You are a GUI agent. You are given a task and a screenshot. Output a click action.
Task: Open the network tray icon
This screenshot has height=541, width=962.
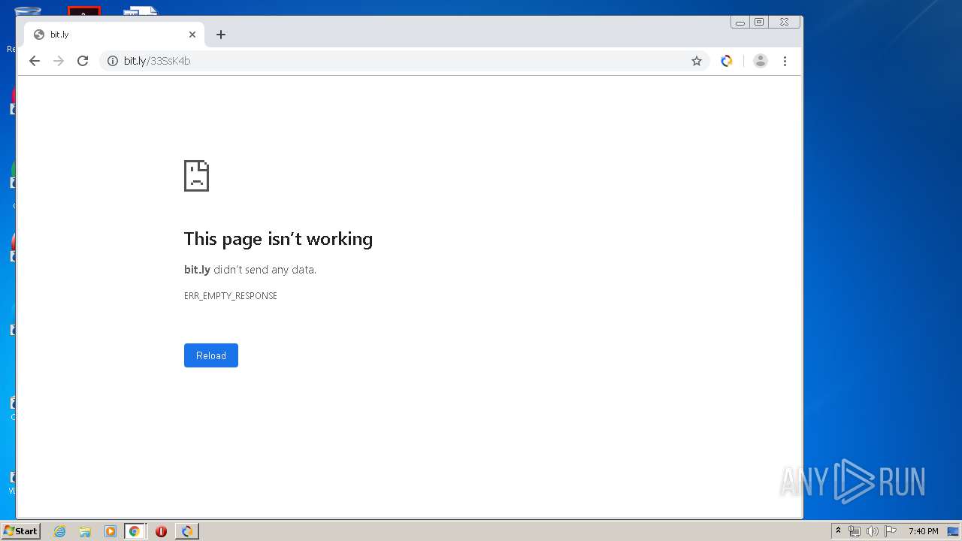855,531
